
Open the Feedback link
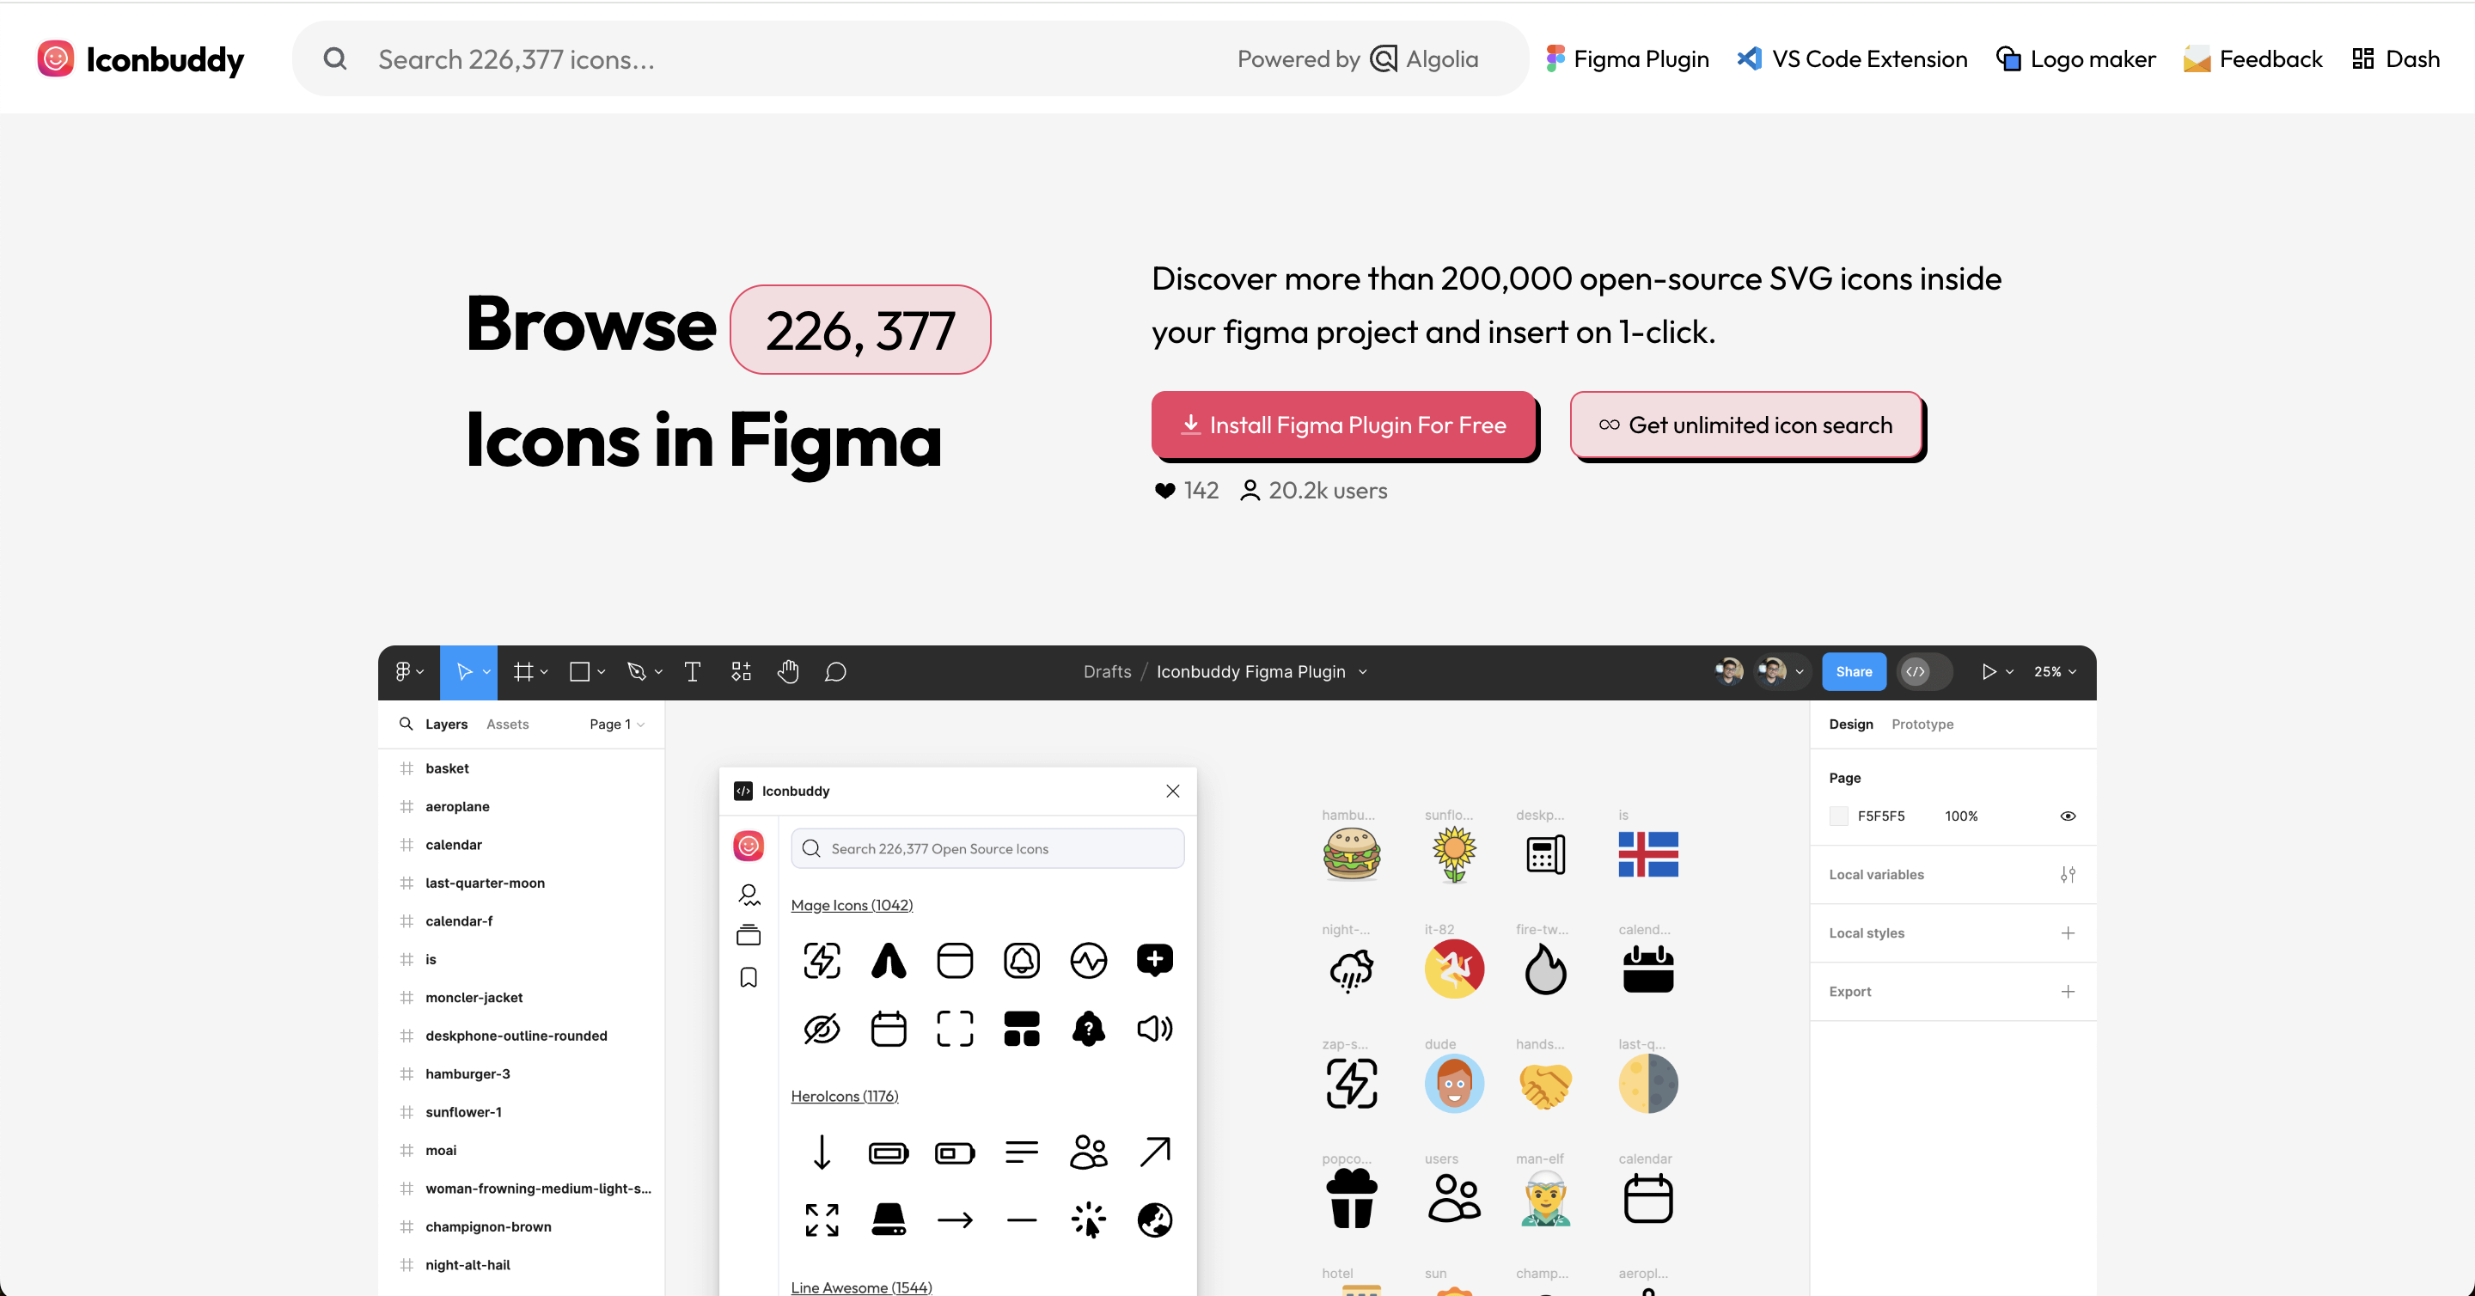pos(2253,58)
